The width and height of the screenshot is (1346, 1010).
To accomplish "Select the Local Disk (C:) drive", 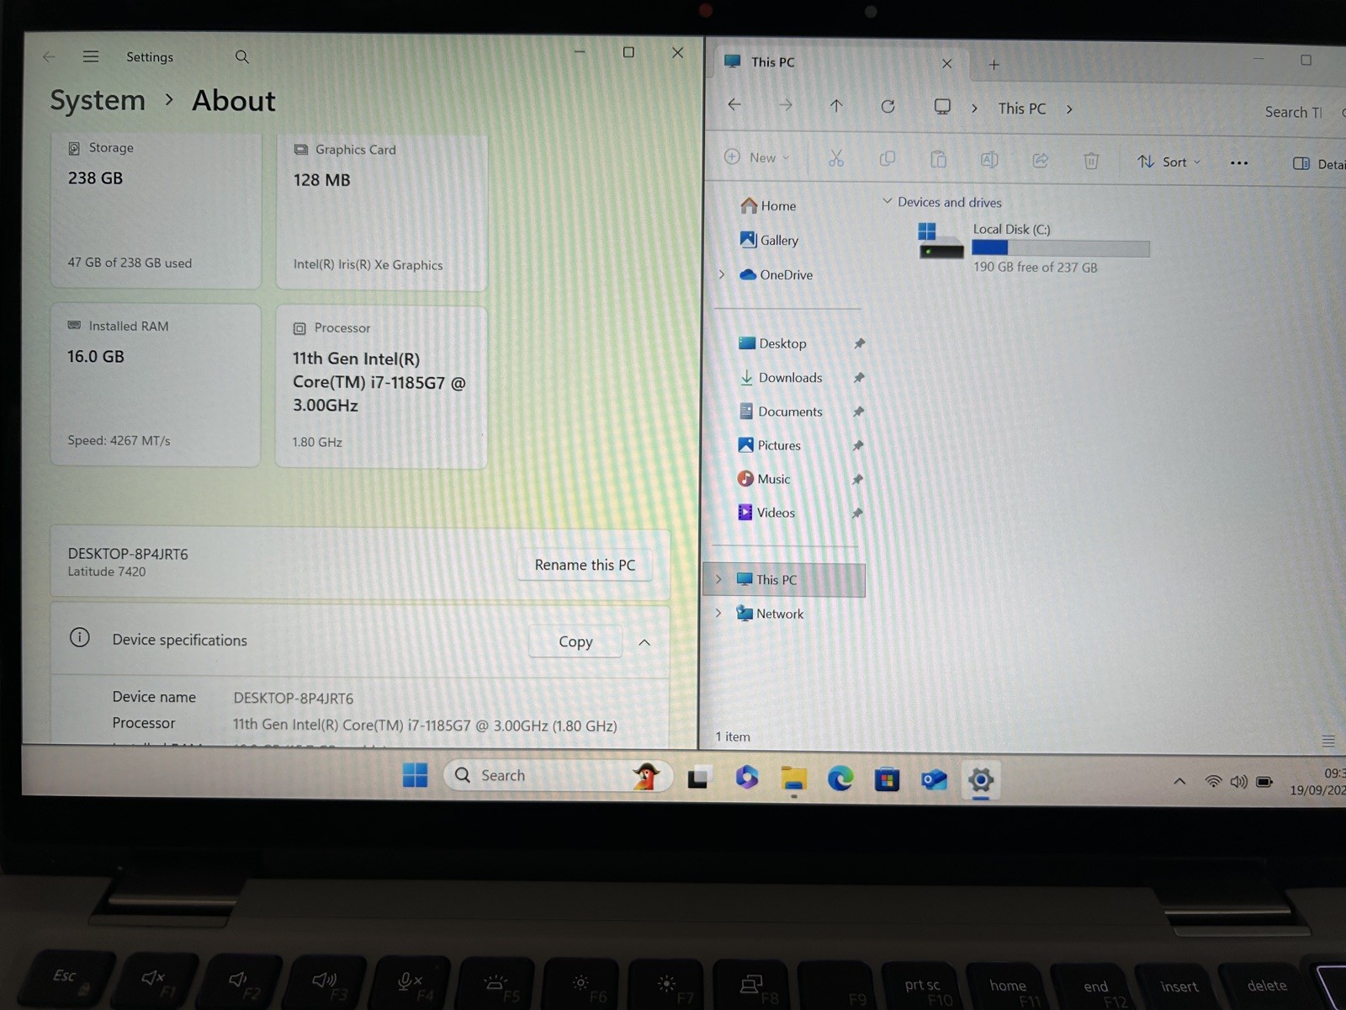I will [x=1034, y=247].
